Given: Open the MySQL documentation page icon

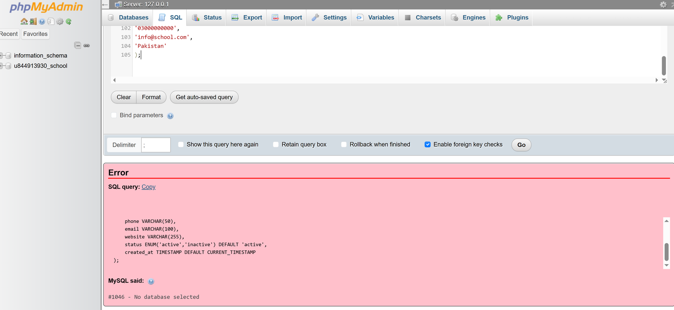Looking at the screenshot, I should (51, 21).
